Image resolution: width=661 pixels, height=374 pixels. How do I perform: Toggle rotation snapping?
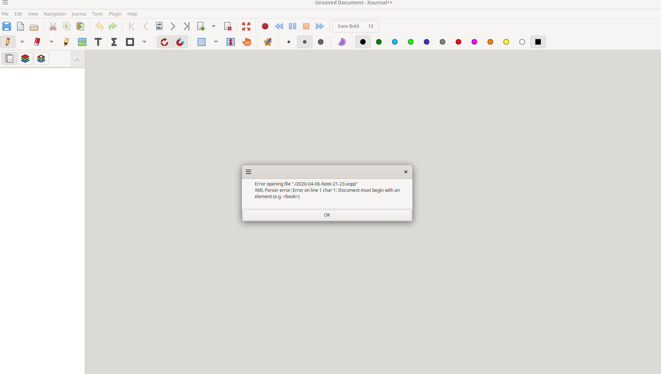tap(164, 42)
